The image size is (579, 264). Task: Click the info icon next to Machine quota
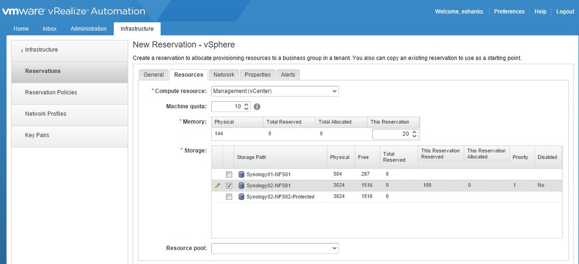(x=257, y=107)
